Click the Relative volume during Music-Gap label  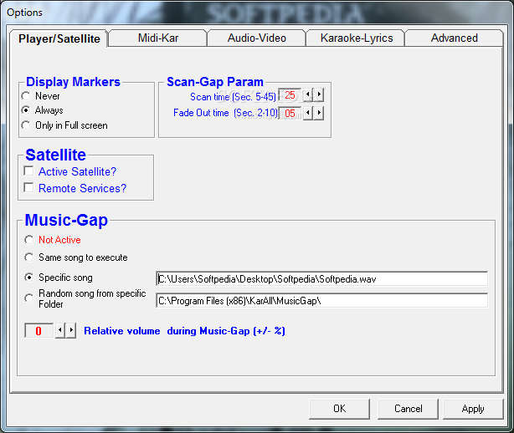click(x=184, y=331)
